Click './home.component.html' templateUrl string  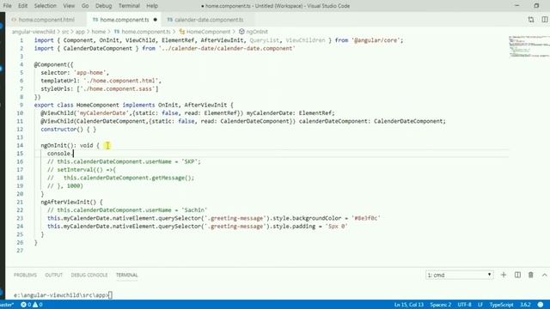121,81
